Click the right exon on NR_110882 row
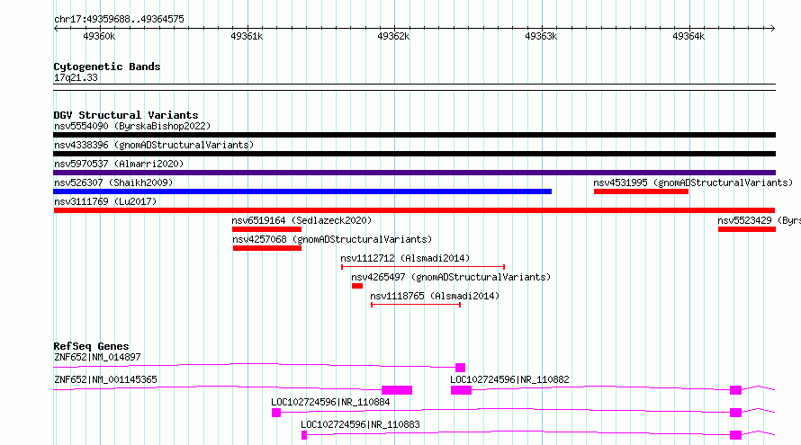Screen dimensions: 801x445 pos(735,390)
